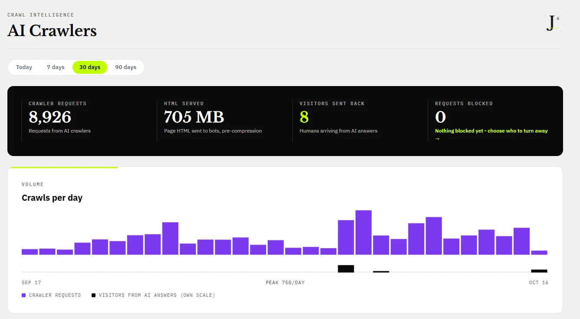Click the 'OCT 16' axis label
This screenshot has height=319, width=580.
539,283
